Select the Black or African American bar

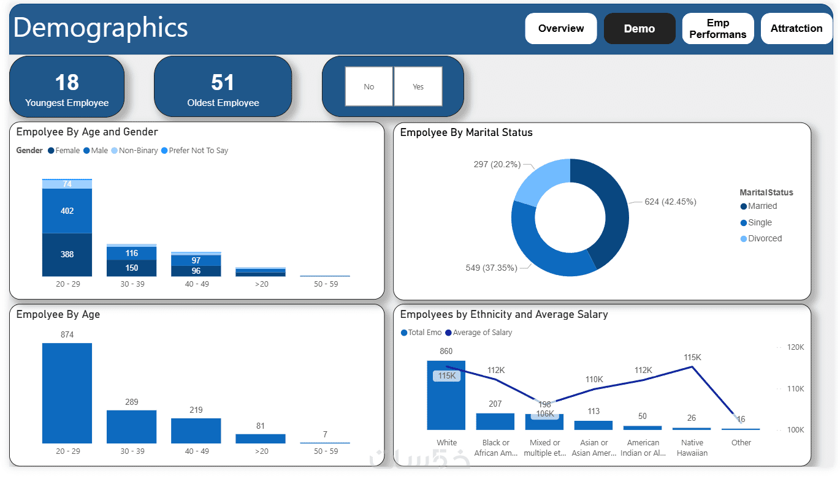(x=495, y=421)
